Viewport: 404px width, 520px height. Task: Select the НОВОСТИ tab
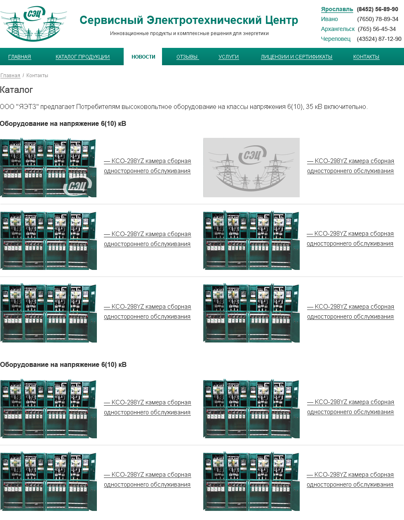point(143,57)
